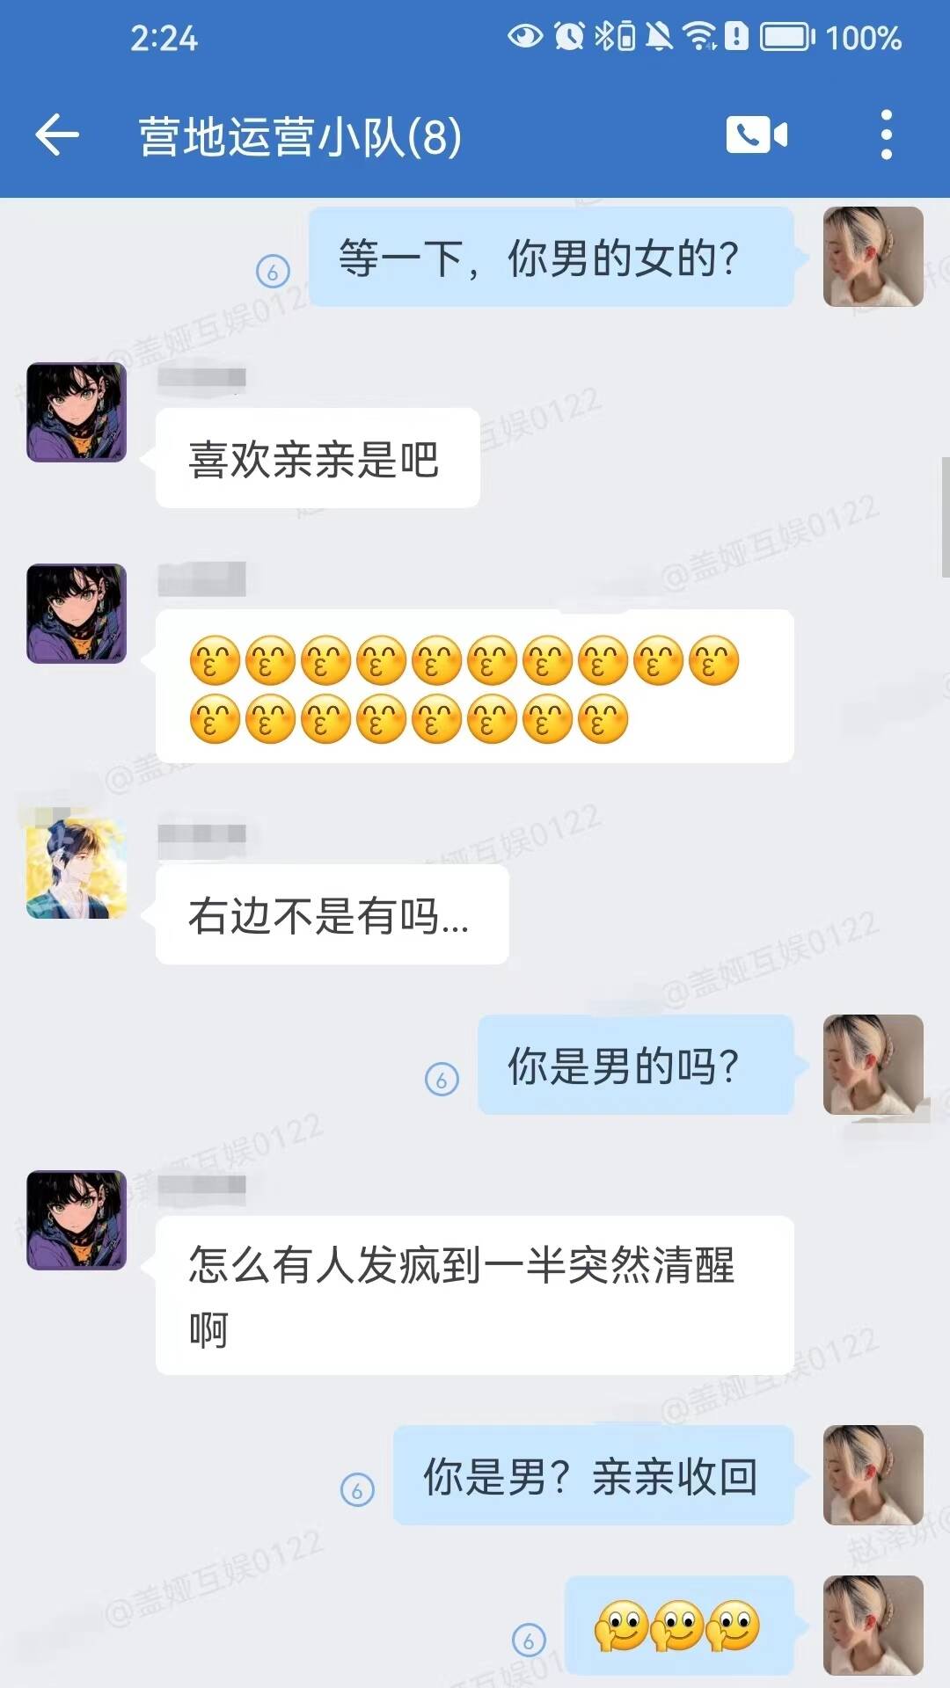Tap own avatar beside '你是男的吗?'
Viewport: 950px width, 1688px height.
point(873,1065)
